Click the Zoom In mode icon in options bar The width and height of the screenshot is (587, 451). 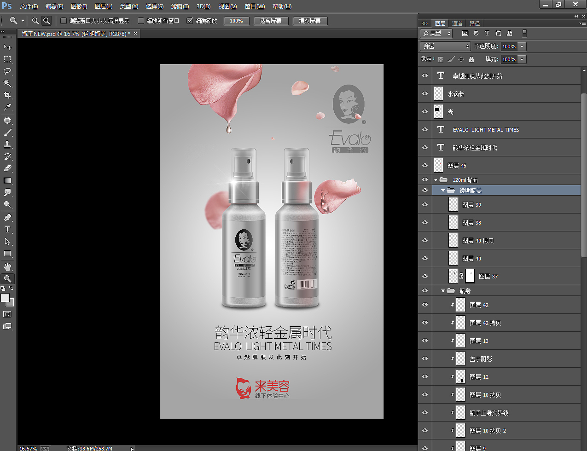click(x=35, y=21)
